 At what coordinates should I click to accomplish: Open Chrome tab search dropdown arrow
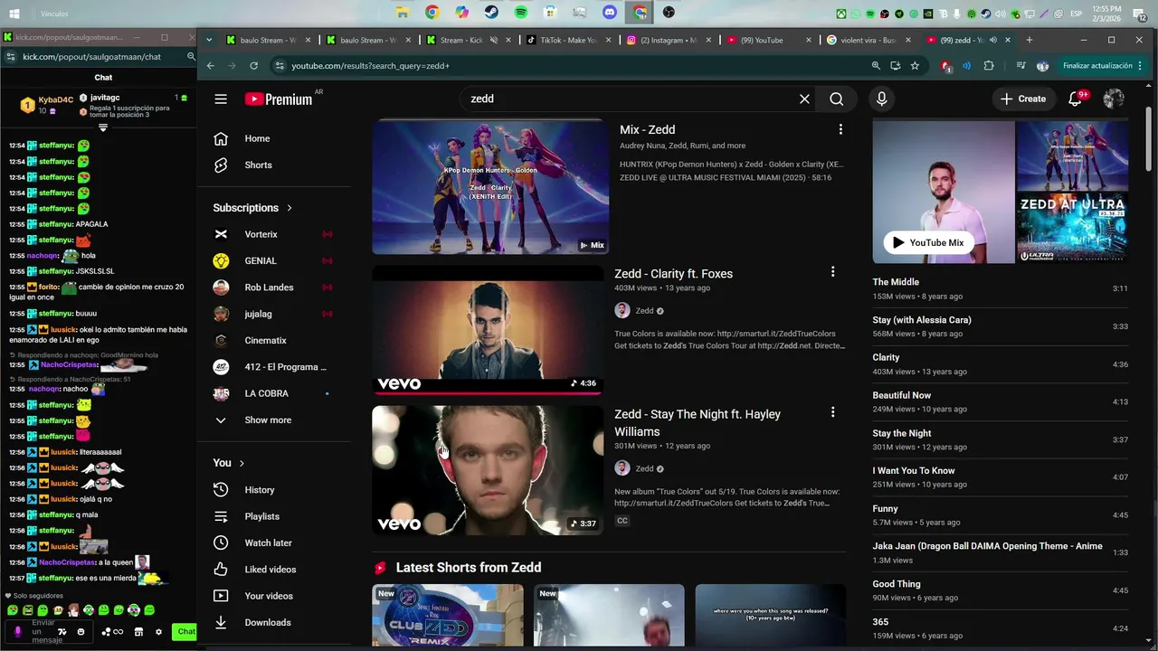point(210,40)
